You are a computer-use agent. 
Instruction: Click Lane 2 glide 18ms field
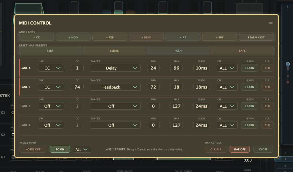(x=201, y=87)
